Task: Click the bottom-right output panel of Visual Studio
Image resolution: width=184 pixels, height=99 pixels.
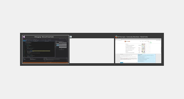Action: tap(57, 60)
